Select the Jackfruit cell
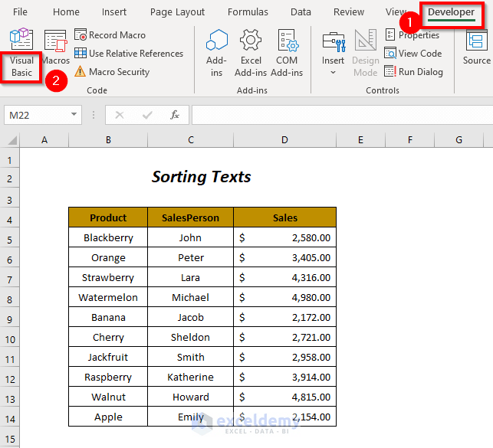Image resolution: width=493 pixels, height=448 pixels. (108, 357)
